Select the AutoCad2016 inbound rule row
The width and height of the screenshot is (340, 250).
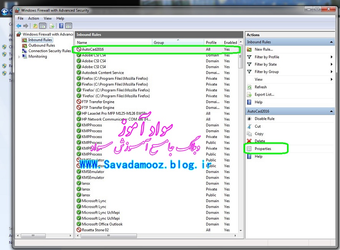[157, 49]
